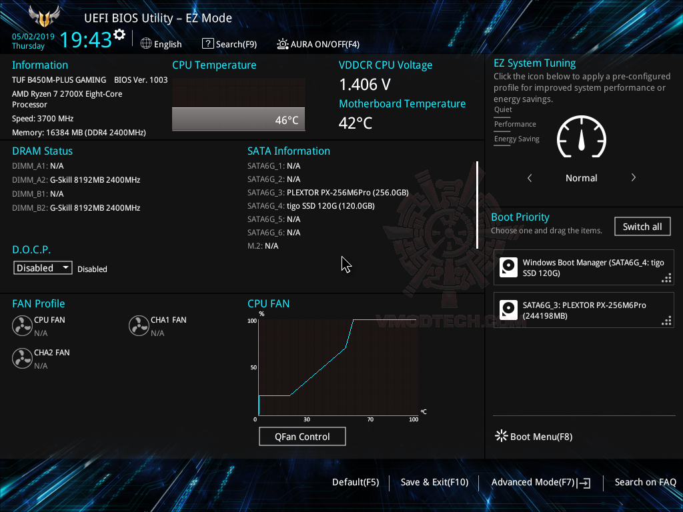
Task: Click SATA6G_4 tigo SSD 120G entry
Action: pyautogui.click(x=311, y=206)
